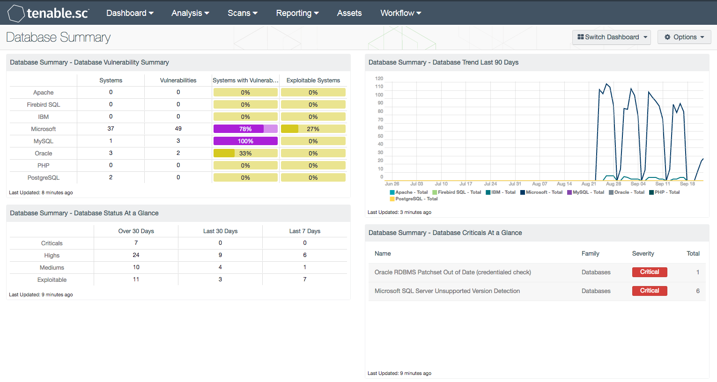Click the Family column header
Screen dimensions: 717x382
(590, 253)
